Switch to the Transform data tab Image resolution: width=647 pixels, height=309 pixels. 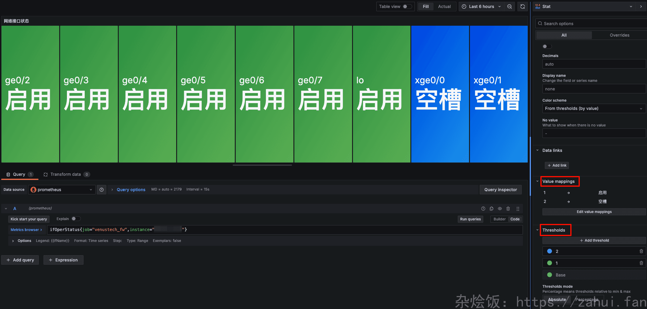point(65,174)
